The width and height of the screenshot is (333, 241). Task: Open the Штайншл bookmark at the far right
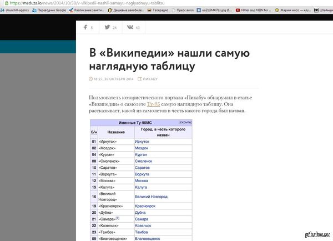pos(324,10)
